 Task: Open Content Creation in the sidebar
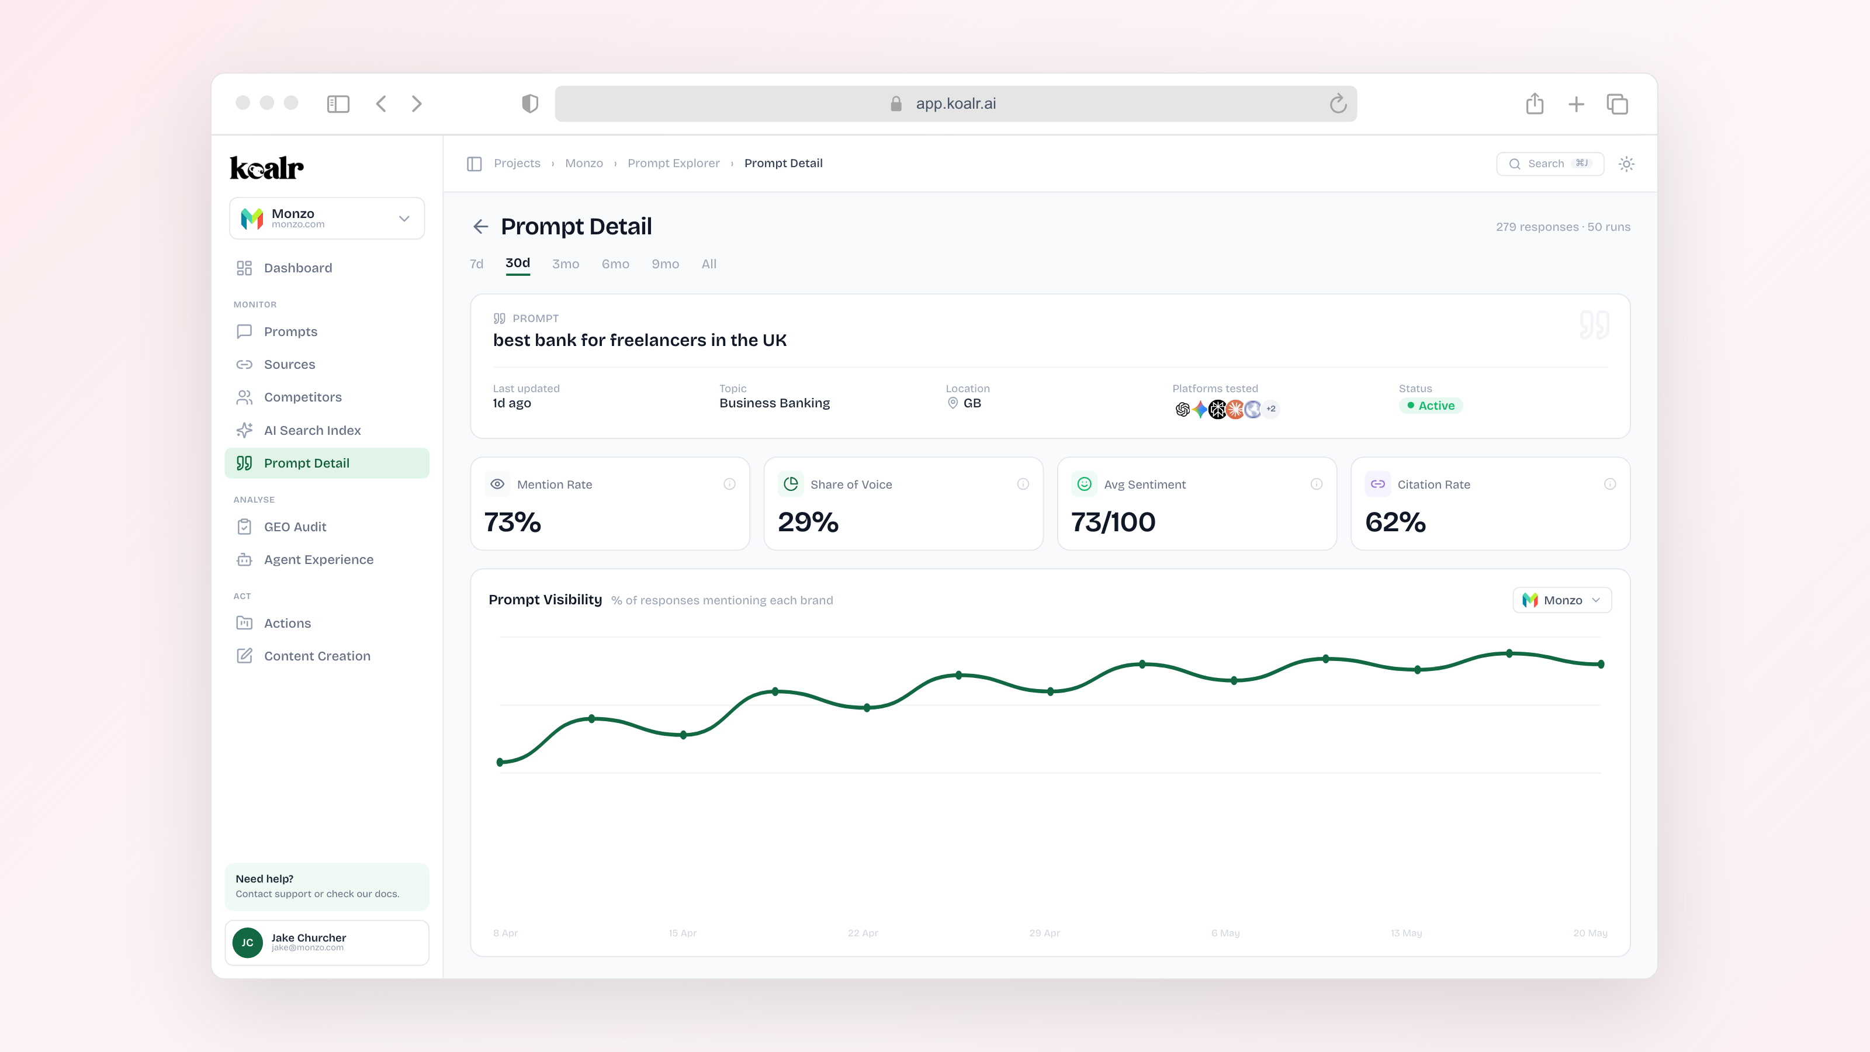[x=327, y=656]
